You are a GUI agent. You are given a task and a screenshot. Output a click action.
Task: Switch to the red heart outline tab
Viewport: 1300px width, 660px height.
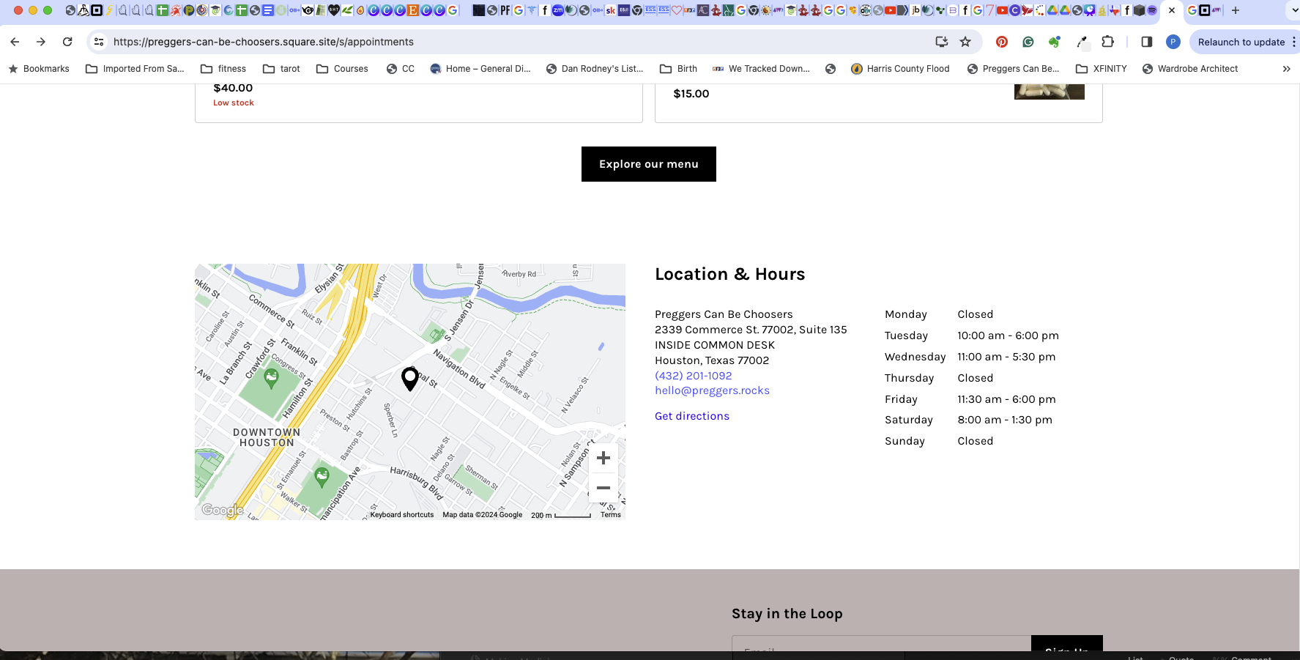(676, 10)
